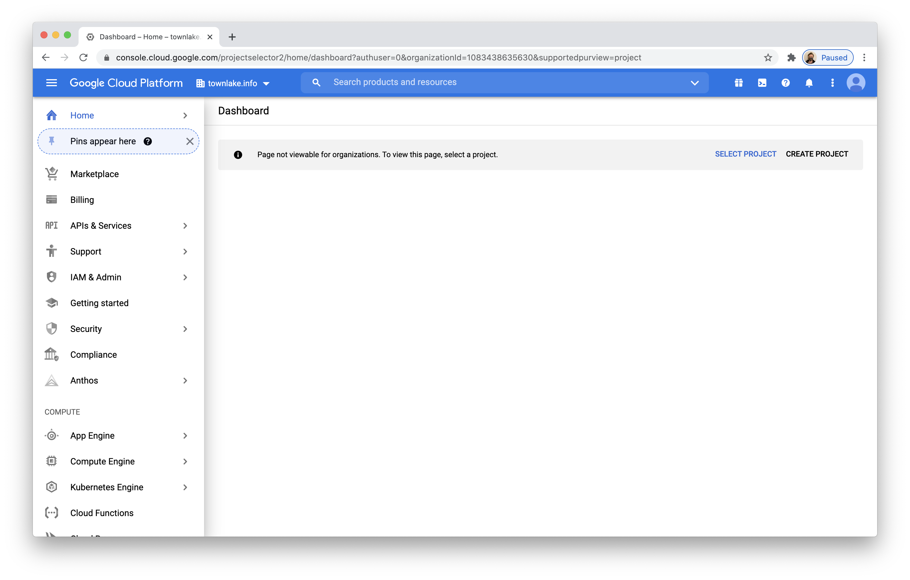Expand the Kubernetes Engine submenu chevron
The image size is (910, 580).
click(x=185, y=487)
